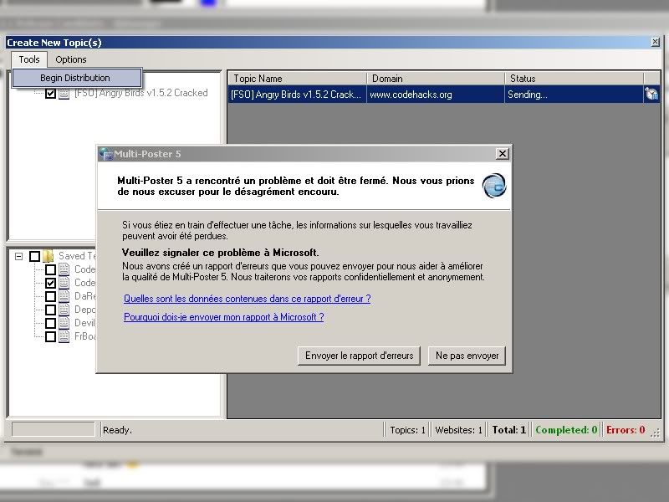Click the Multi-Poster 5 title bar icon
The width and height of the screenshot is (669, 502).
pos(106,154)
